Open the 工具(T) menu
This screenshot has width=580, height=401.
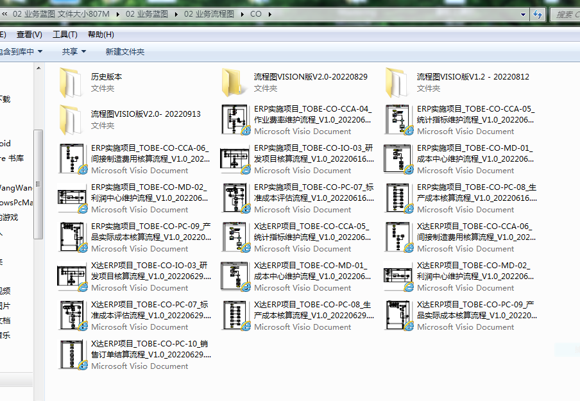pos(65,35)
